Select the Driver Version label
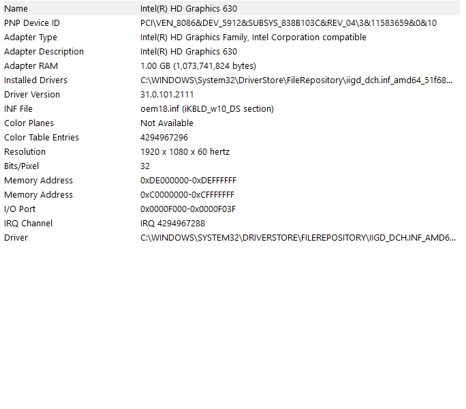466x409 pixels. coord(32,94)
